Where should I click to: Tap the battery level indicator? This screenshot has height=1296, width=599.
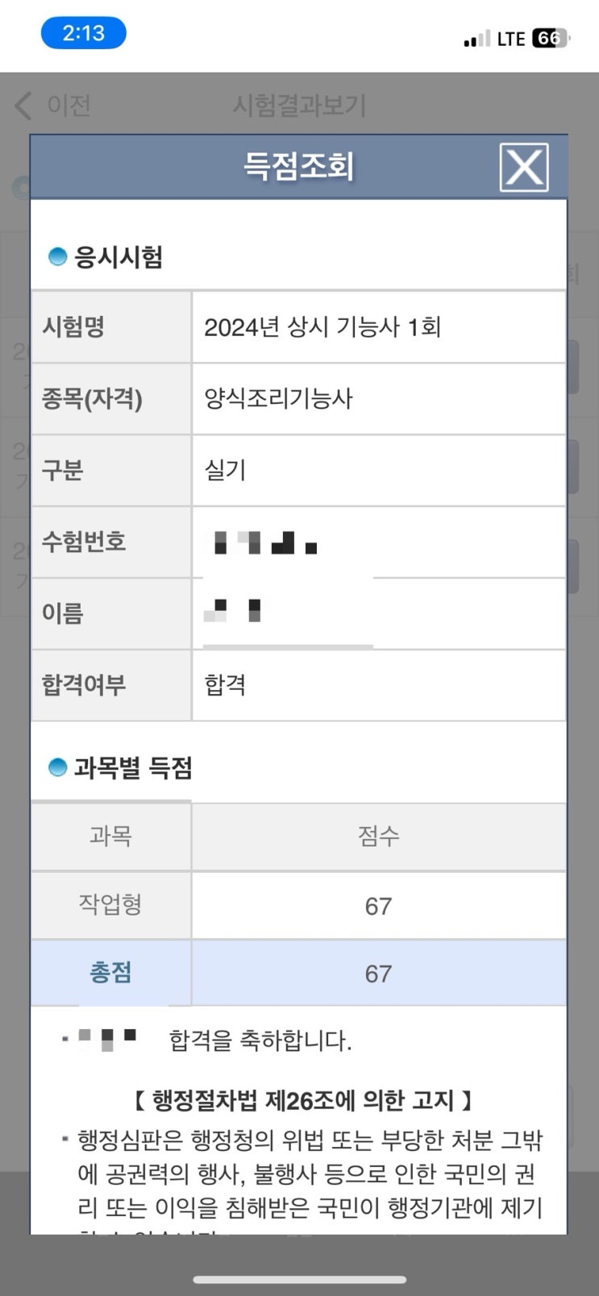tap(551, 39)
